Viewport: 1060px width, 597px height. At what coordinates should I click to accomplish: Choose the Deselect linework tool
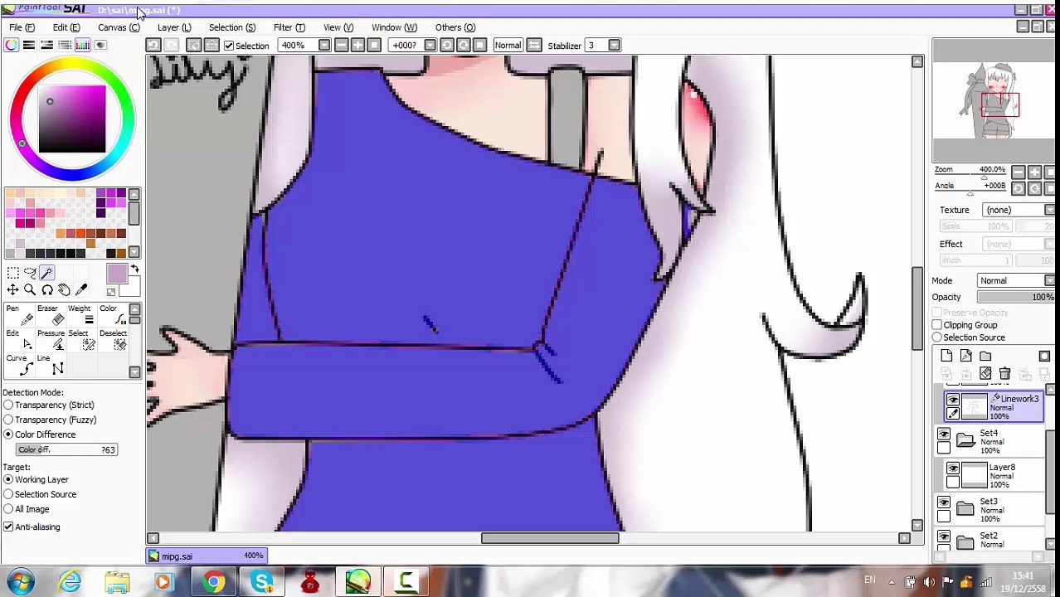point(111,340)
